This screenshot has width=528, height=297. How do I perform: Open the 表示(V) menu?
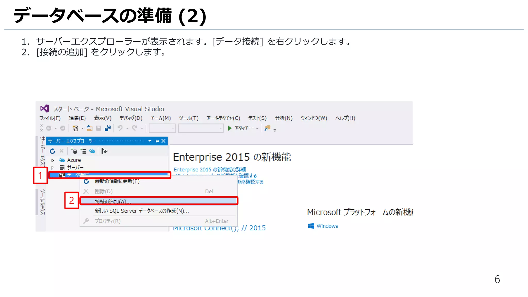click(x=103, y=118)
